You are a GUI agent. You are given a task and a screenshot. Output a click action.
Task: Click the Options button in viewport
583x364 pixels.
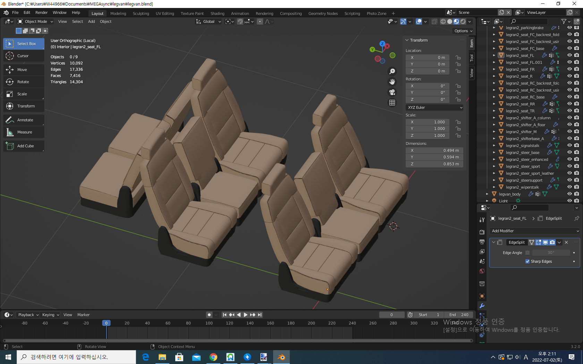click(463, 31)
